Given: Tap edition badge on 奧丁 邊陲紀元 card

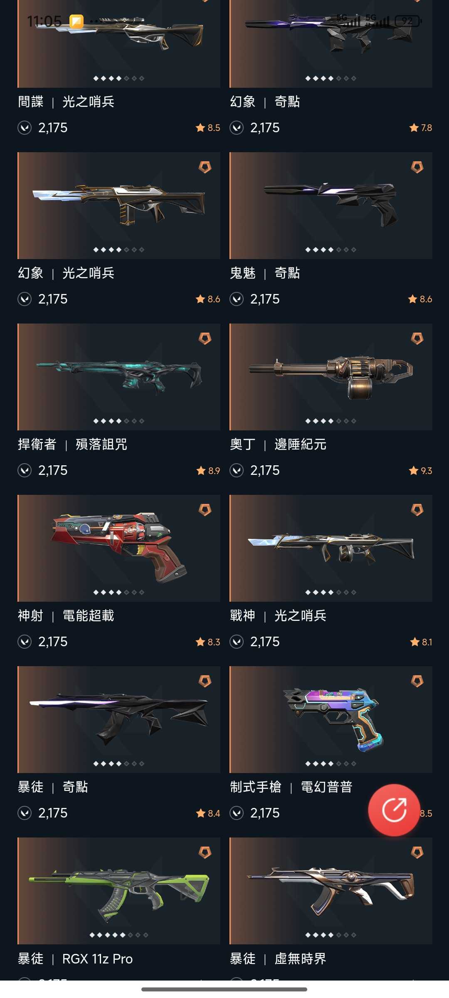Looking at the screenshot, I should pos(417,338).
